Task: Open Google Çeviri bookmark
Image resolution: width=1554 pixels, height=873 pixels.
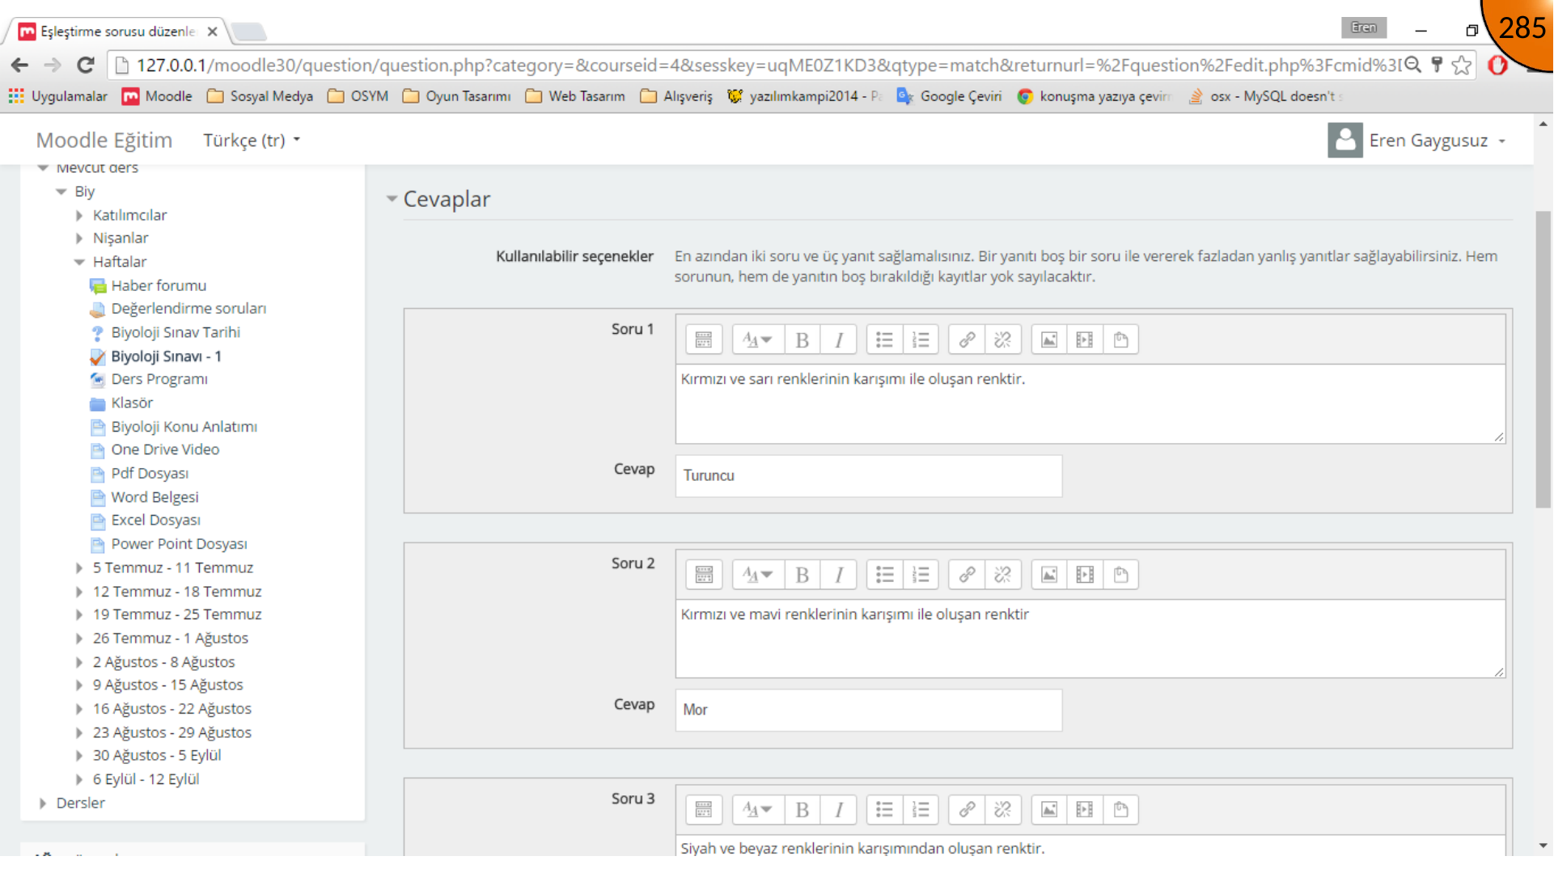Action: pos(949,96)
